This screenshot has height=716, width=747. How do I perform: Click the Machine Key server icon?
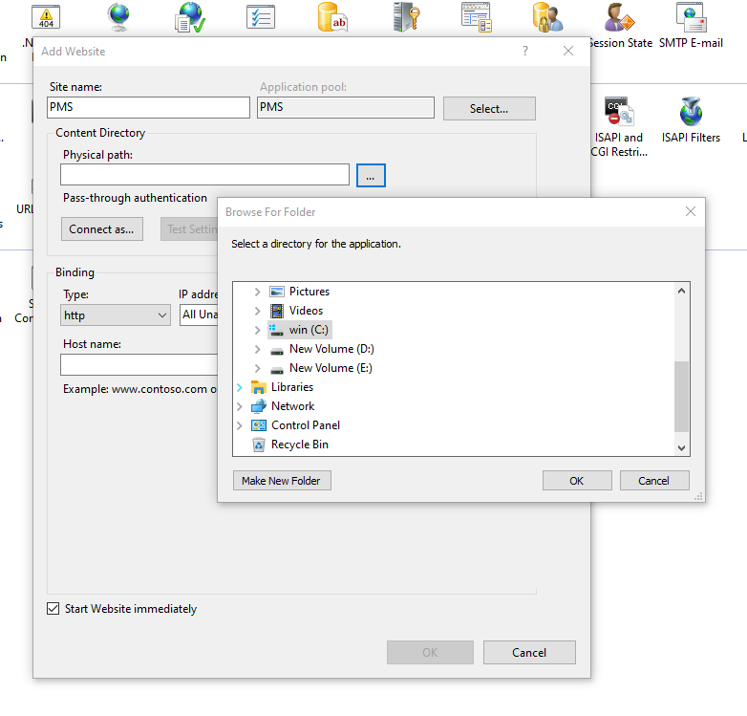(x=404, y=16)
